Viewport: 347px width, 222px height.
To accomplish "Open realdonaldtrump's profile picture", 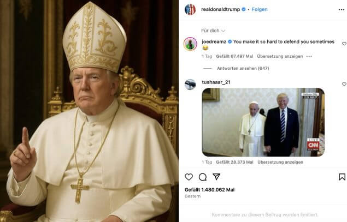I will pos(190,9).
